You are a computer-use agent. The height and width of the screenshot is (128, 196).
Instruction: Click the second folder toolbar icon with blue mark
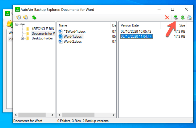(25, 17)
